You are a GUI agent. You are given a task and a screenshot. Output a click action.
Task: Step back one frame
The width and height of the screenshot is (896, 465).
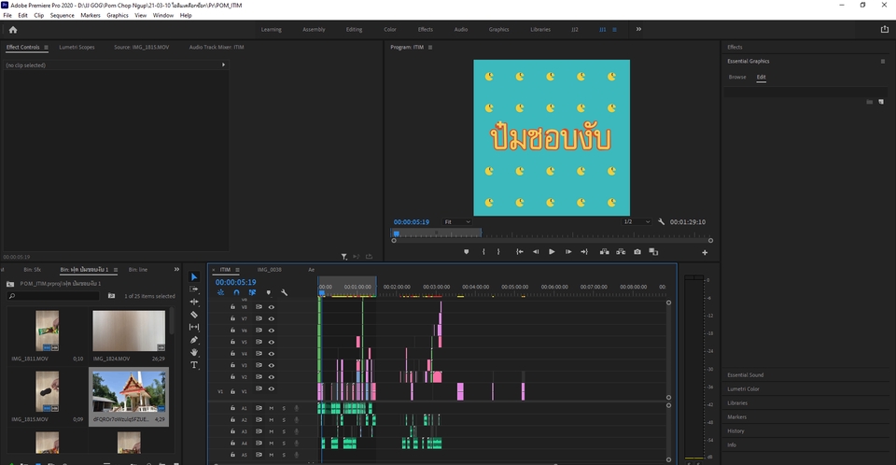tap(536, 252)
